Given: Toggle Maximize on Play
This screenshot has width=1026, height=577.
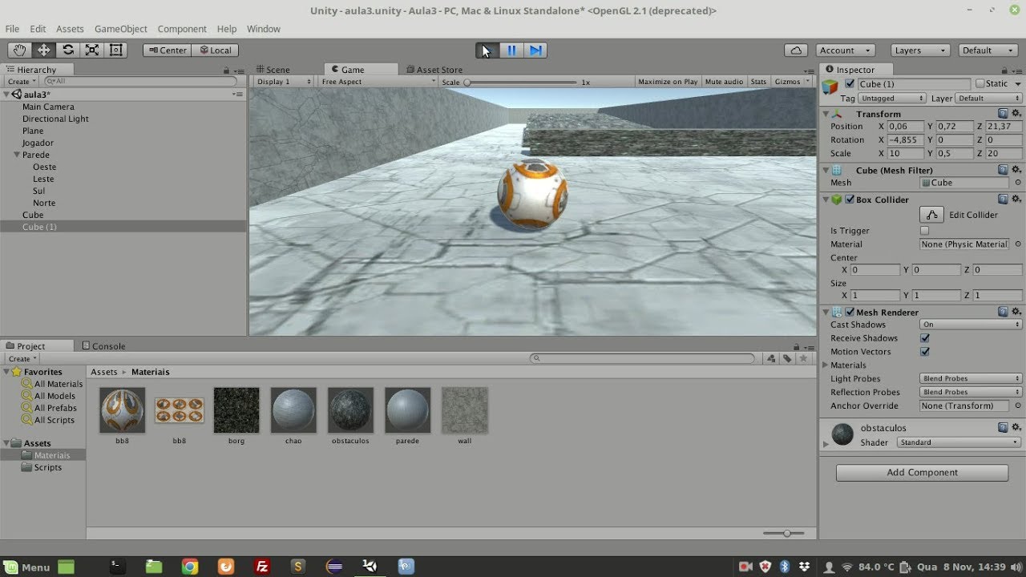Looking at the screenshot, I should point(668,82).
